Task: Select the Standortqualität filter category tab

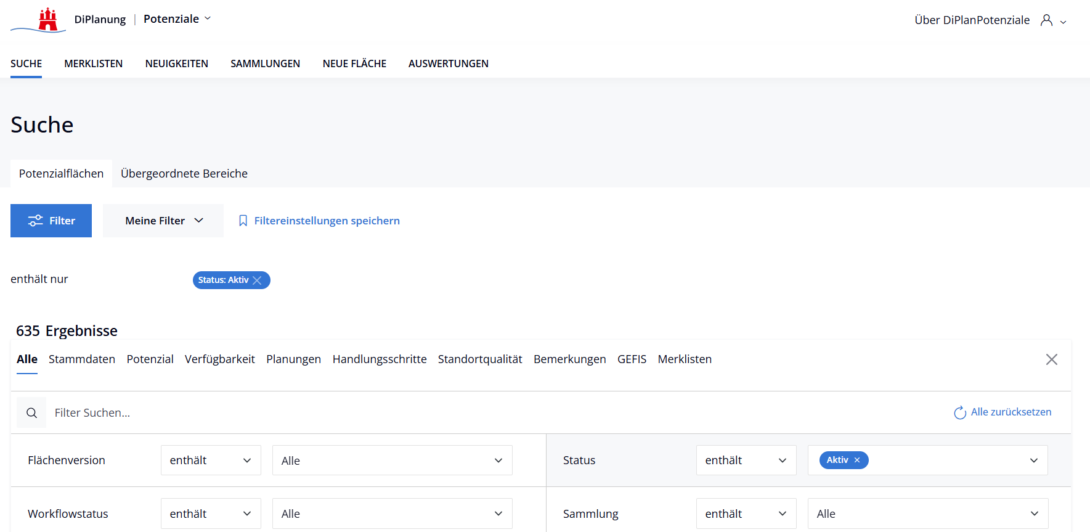Action: click(479, 359)
